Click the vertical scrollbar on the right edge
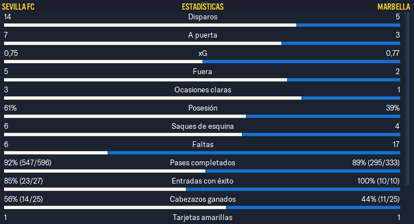This screenshot has height=224, width=414. (x=407, y=99)
